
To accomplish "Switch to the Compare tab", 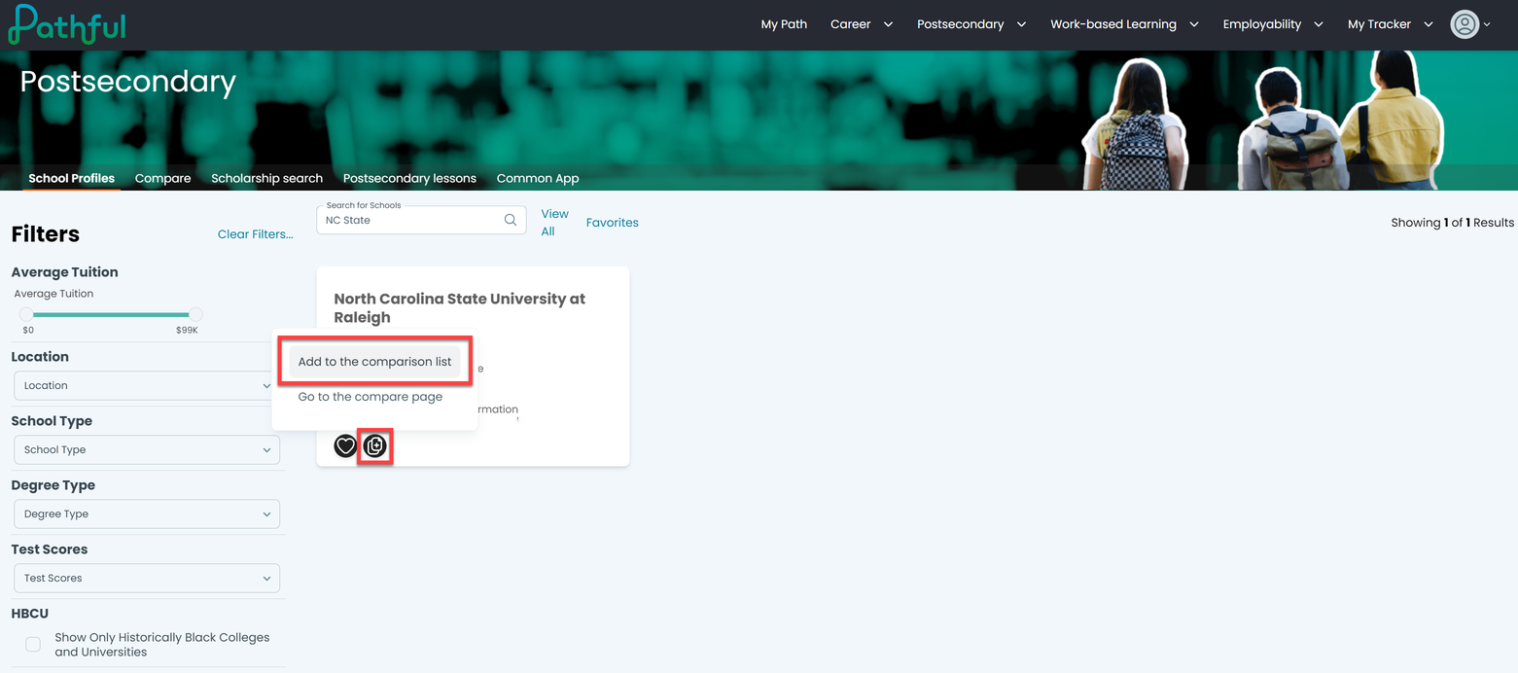I will (162, 178).
